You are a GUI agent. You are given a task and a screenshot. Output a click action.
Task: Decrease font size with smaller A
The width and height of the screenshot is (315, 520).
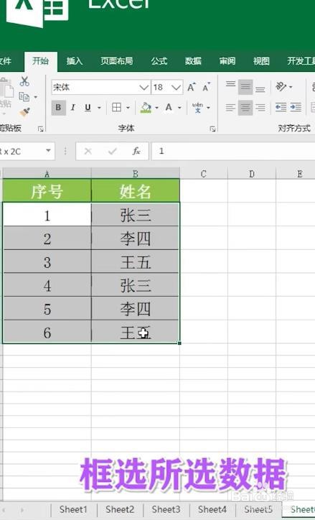pos(207,87)
